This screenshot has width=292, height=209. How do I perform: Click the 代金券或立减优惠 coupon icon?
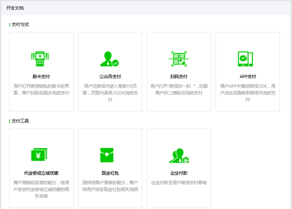41,155
